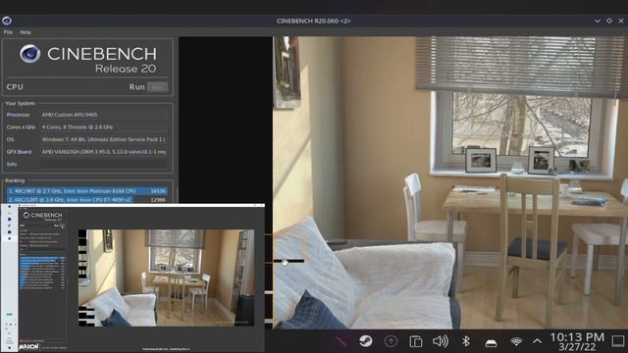This screenshot has width=628, height=353.
Task: Open Steam from the taskbar tray
Action: [x=366, y=341]
